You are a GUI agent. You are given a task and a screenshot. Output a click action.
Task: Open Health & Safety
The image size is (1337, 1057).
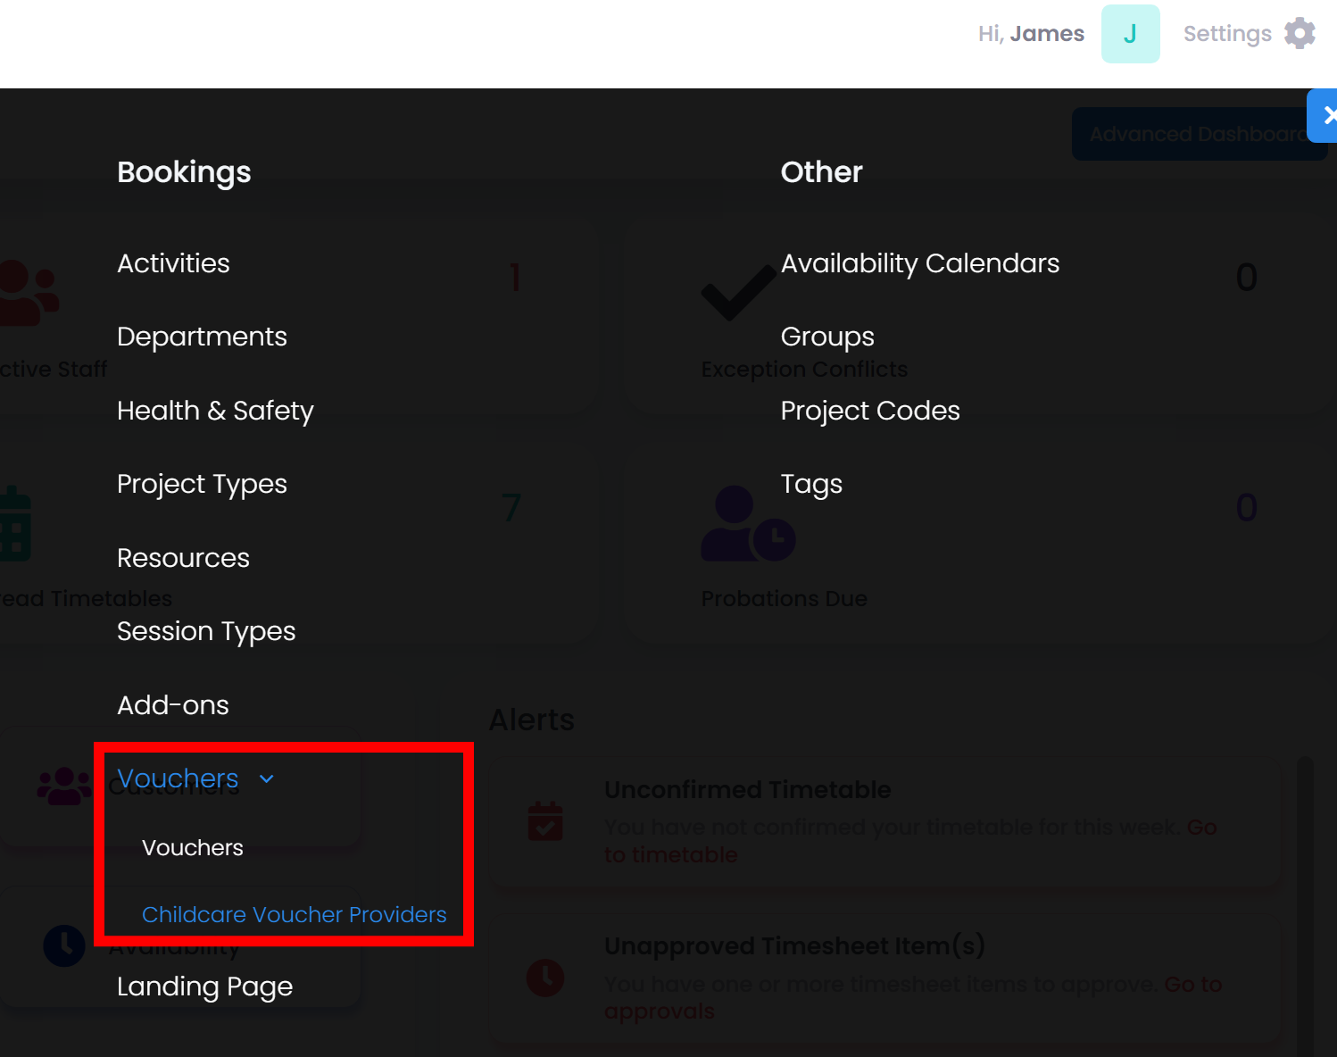215,411
